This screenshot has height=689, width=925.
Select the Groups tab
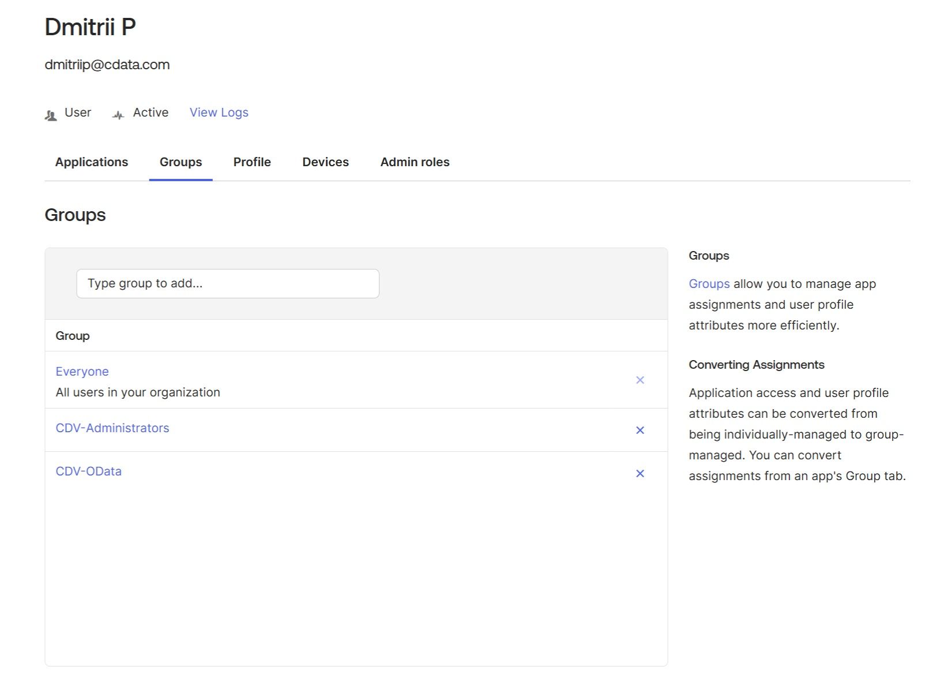point(181,162)
